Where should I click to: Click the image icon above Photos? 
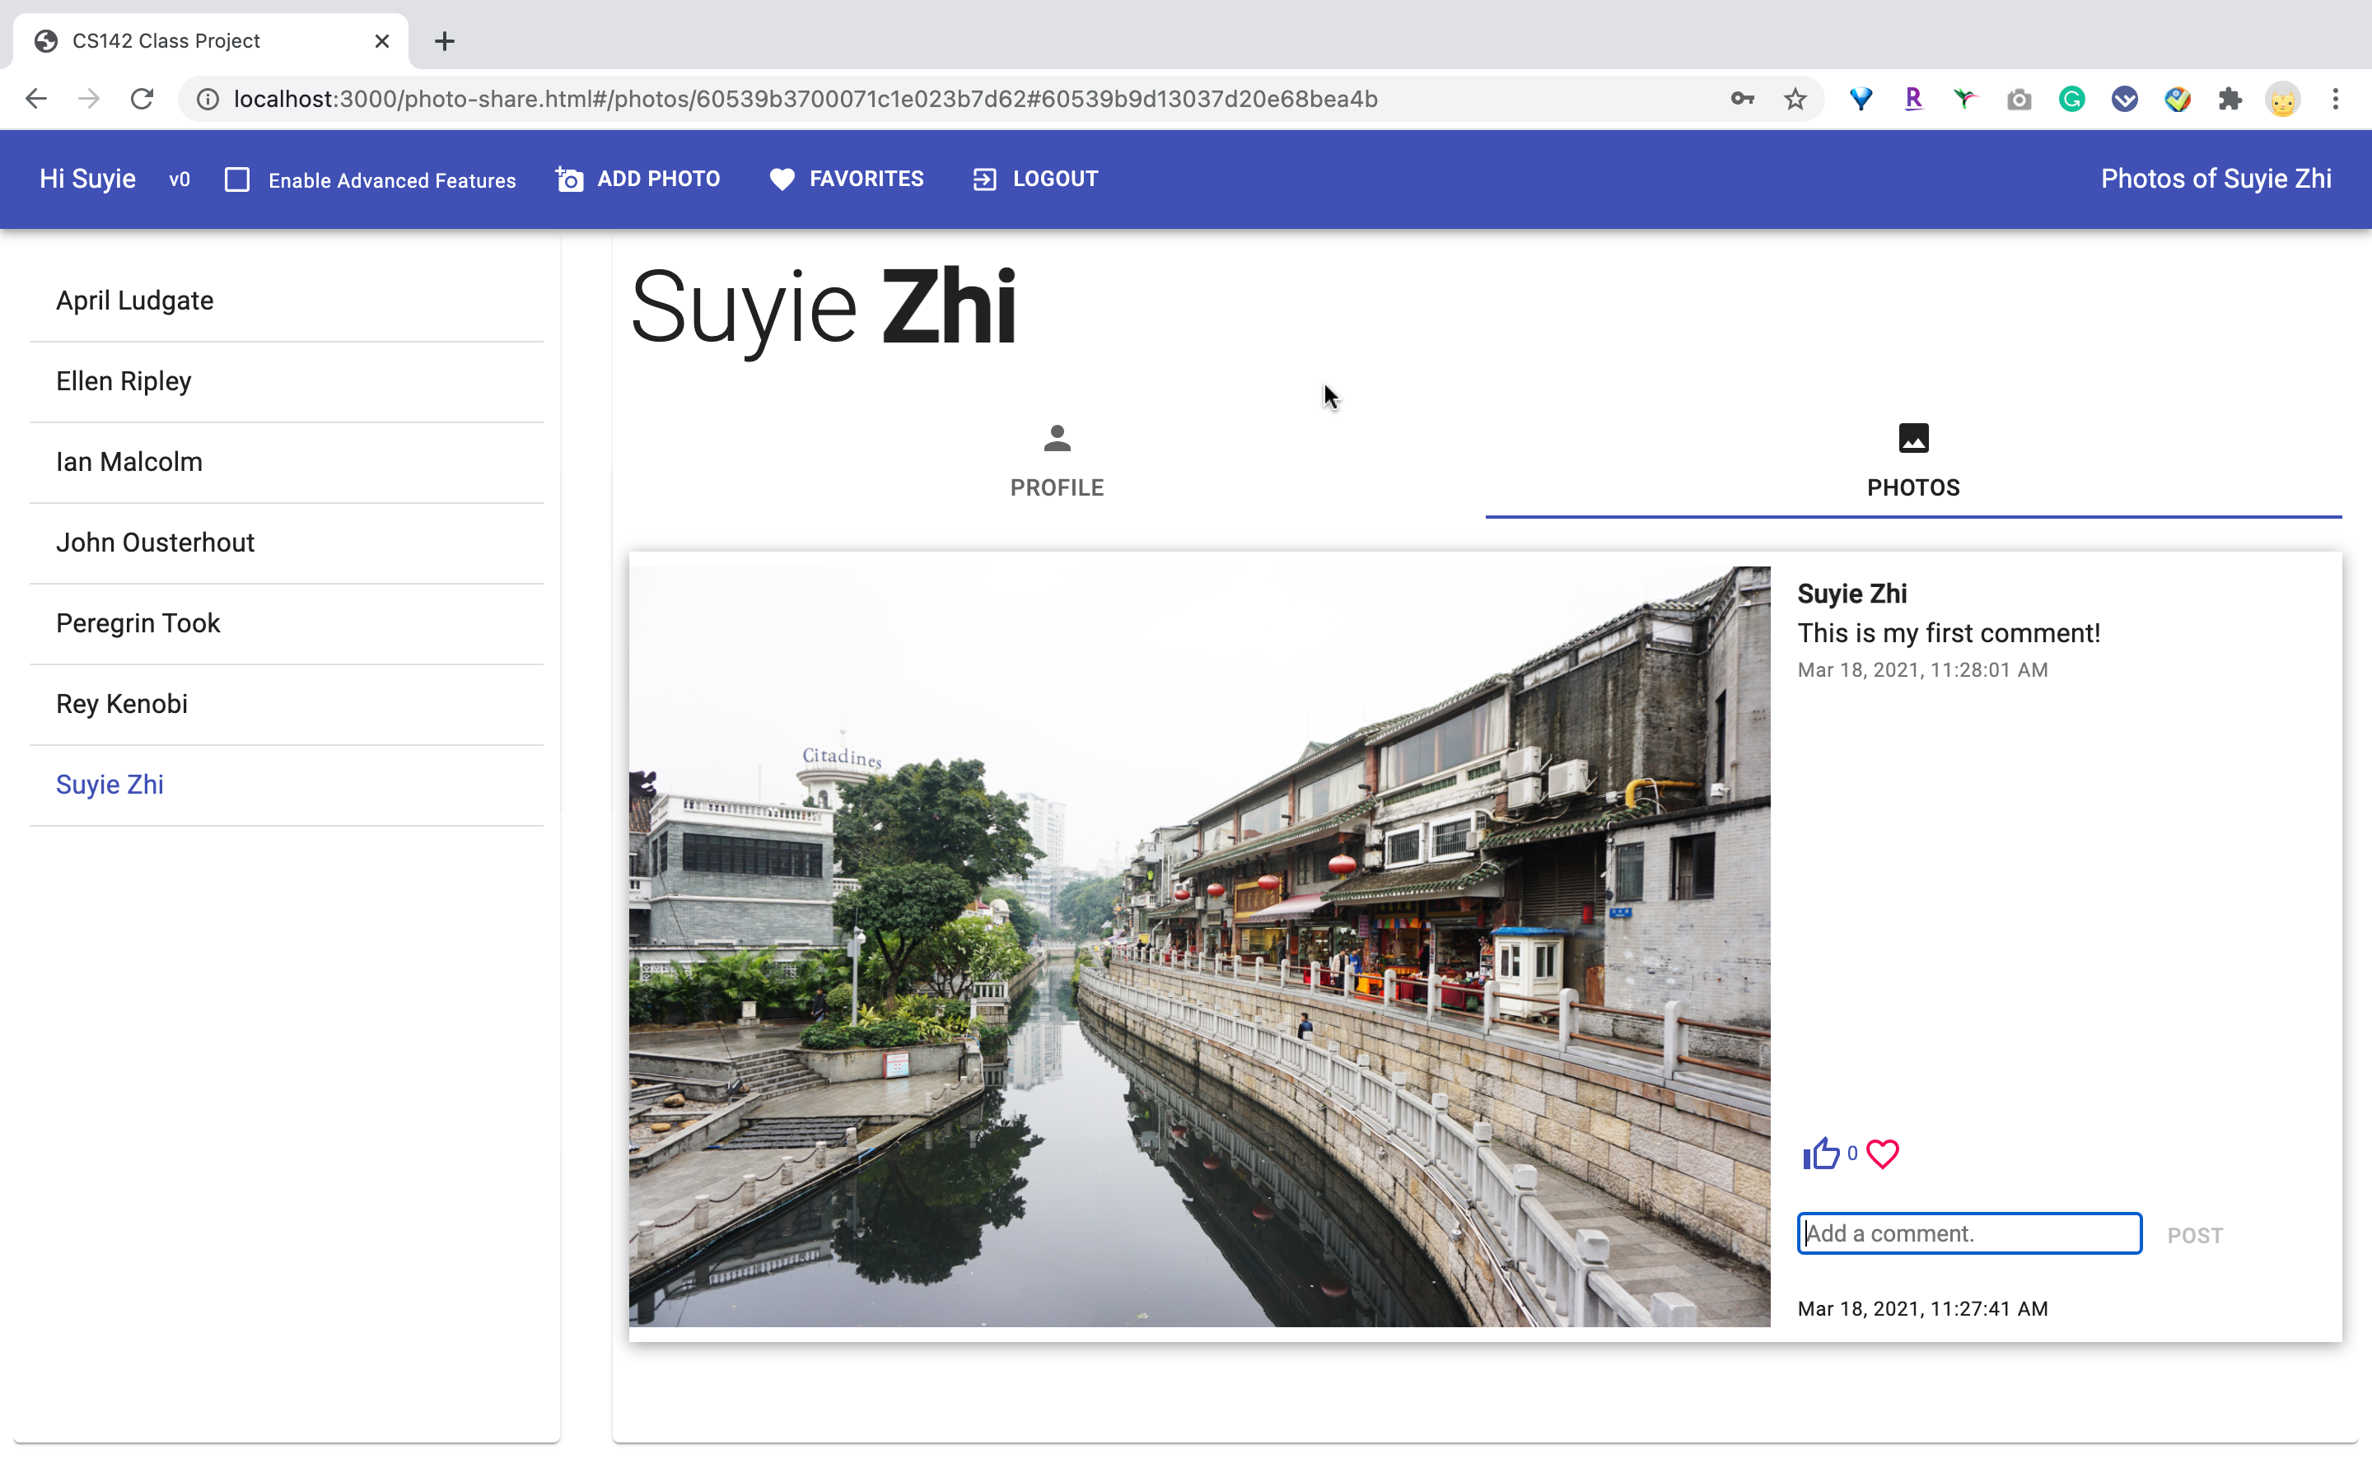click(x=1913, y=438)
